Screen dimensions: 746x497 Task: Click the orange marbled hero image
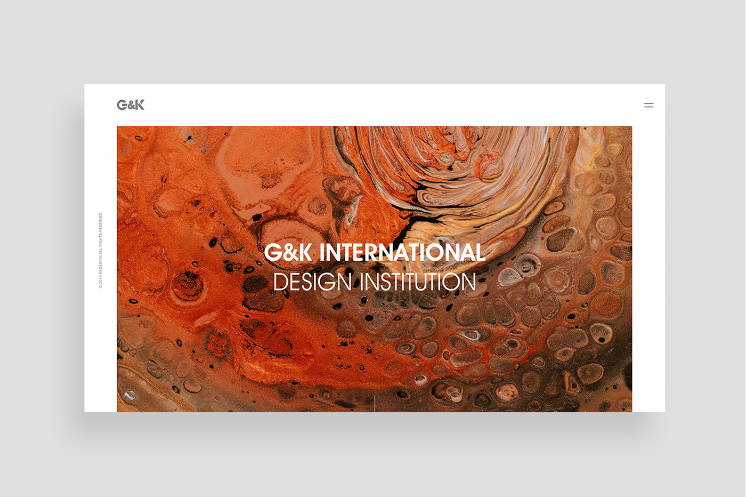[375, 269]
